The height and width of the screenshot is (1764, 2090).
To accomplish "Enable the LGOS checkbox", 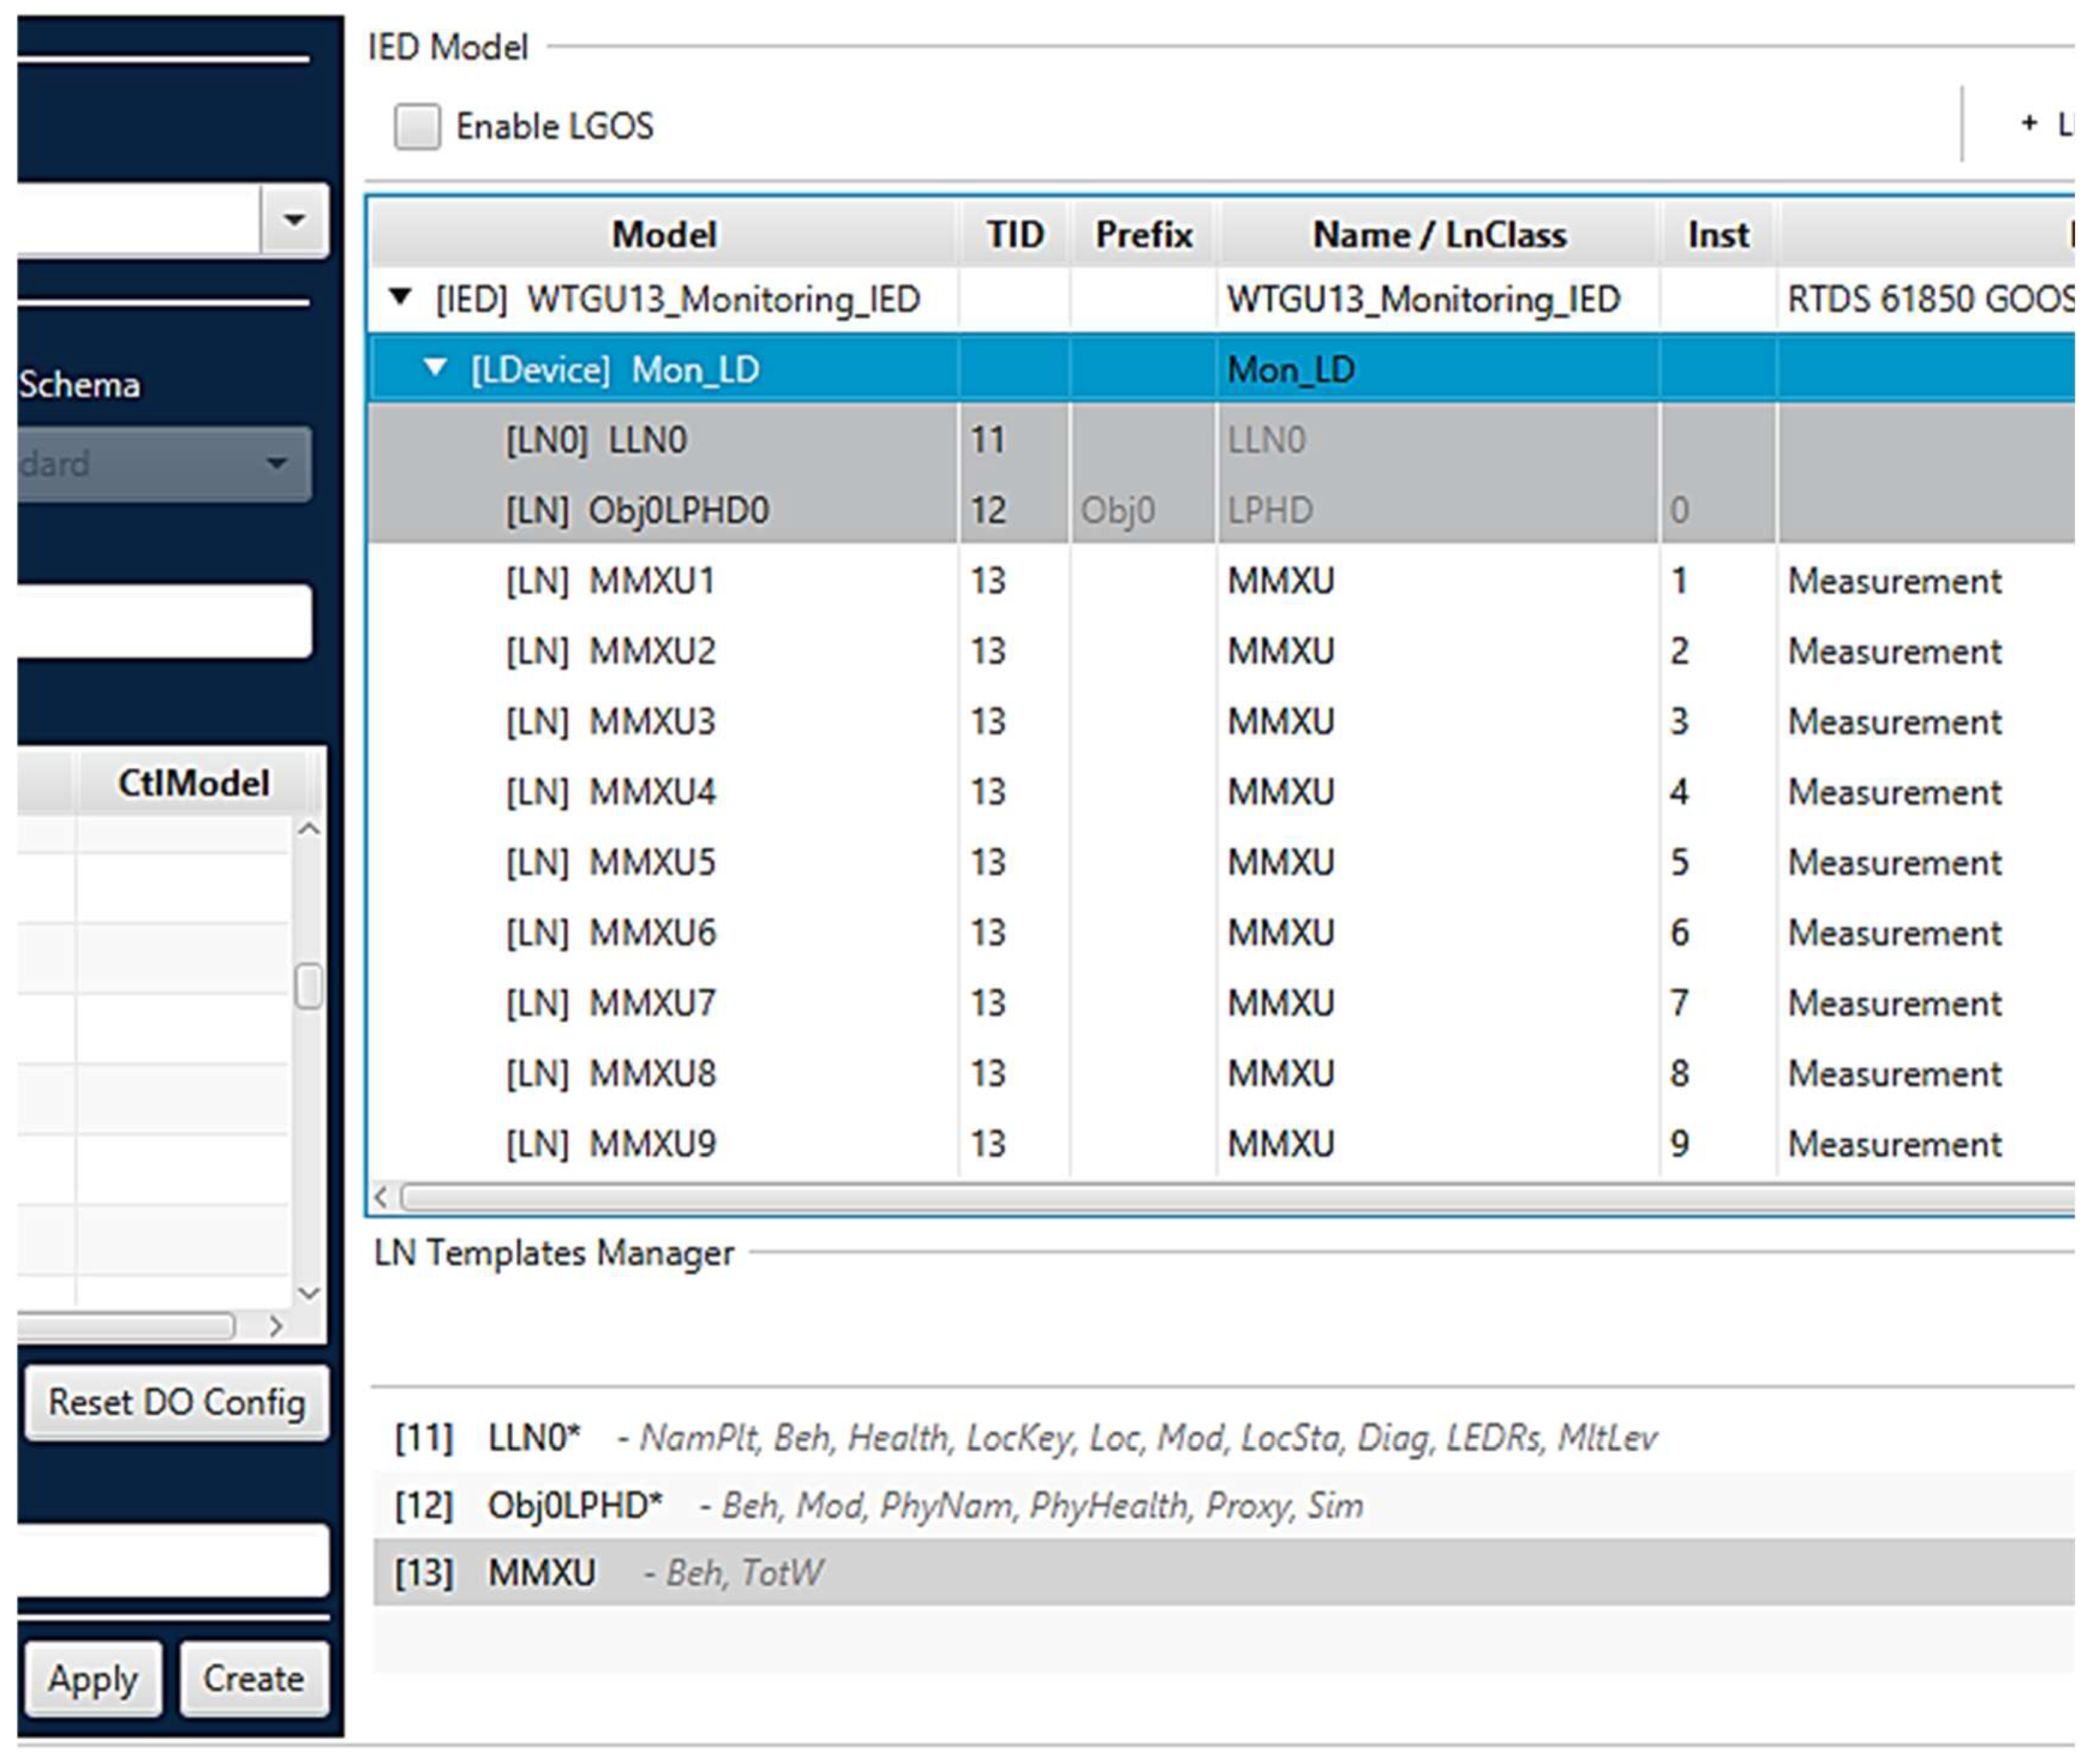I will pos(416,127).
